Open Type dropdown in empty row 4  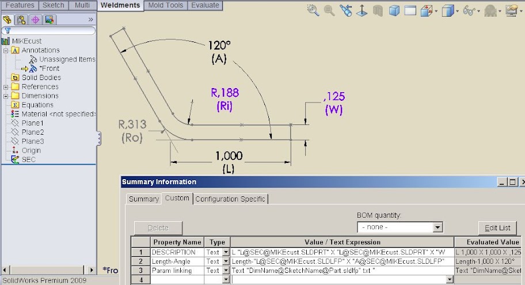point(226,279)
